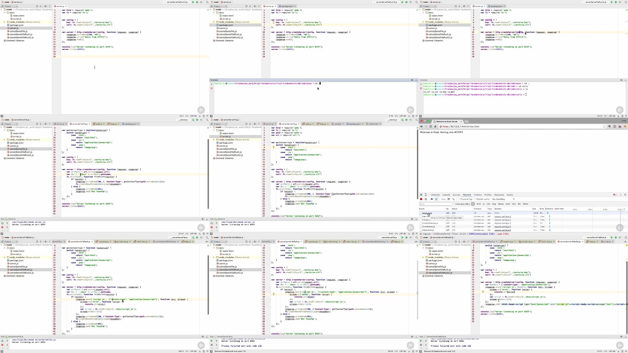
Task: Open Project gear dropdown in single-tab server.js frame
Action: [x=46, y=6]
